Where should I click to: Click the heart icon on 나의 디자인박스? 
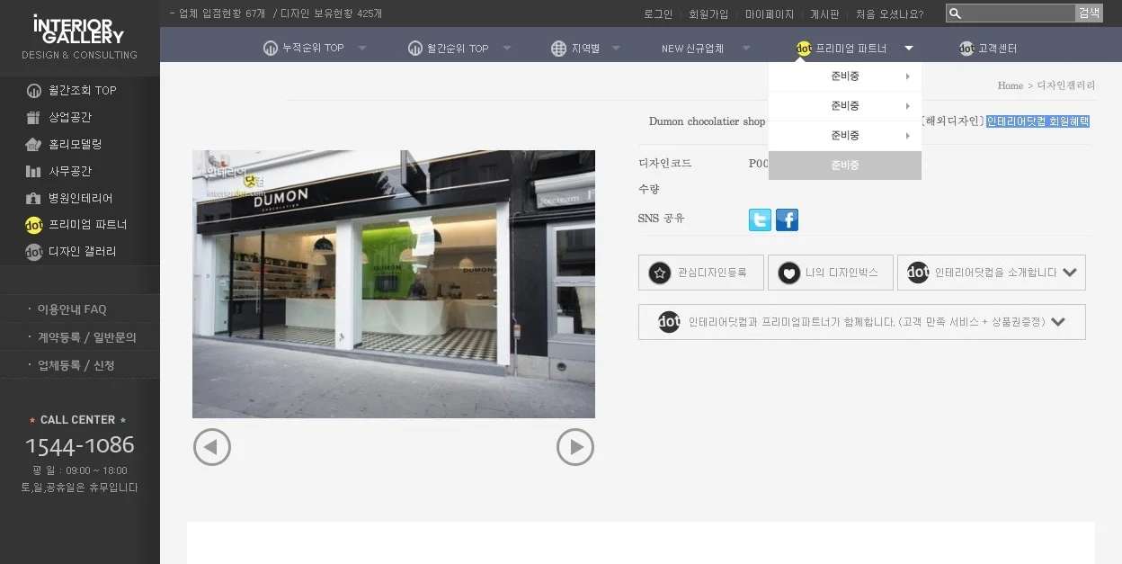tap(788, 273)
